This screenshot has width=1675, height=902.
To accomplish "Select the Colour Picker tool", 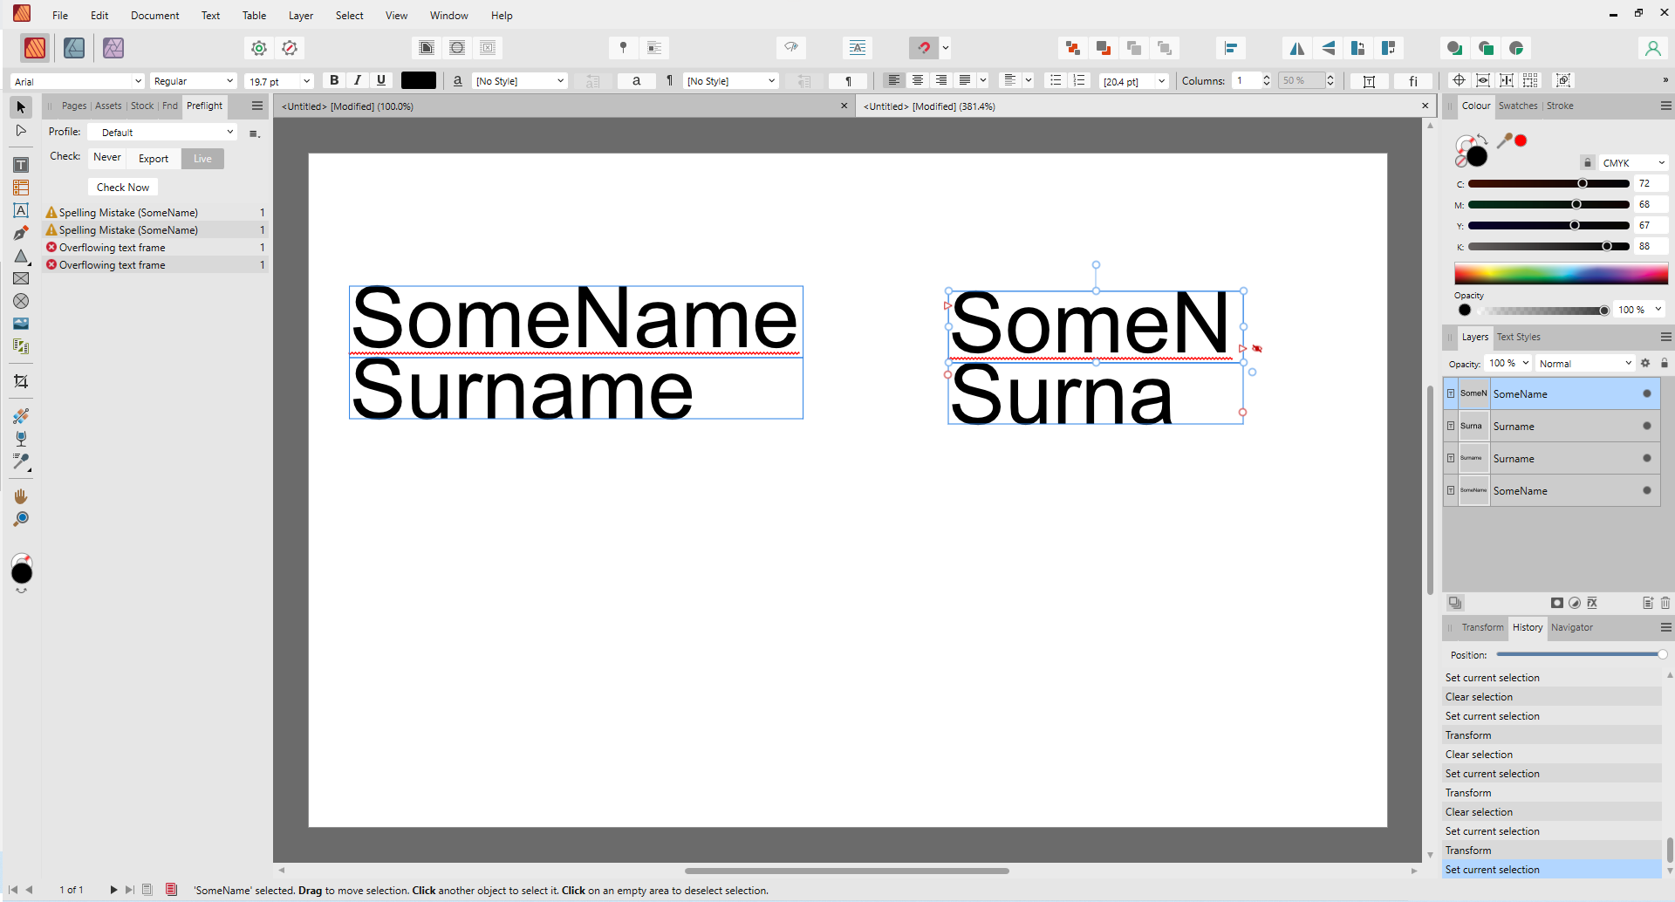I will (x=21, y=461).
